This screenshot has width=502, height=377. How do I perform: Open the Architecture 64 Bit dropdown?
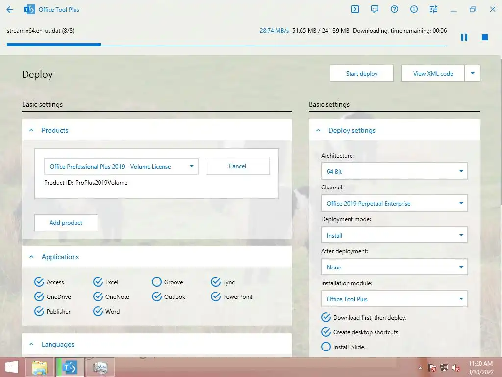point(395,171)
